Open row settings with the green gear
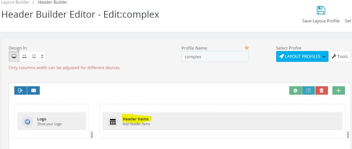Image resolution: width=352 pixels, height=149 pixels. pos(295,90)
